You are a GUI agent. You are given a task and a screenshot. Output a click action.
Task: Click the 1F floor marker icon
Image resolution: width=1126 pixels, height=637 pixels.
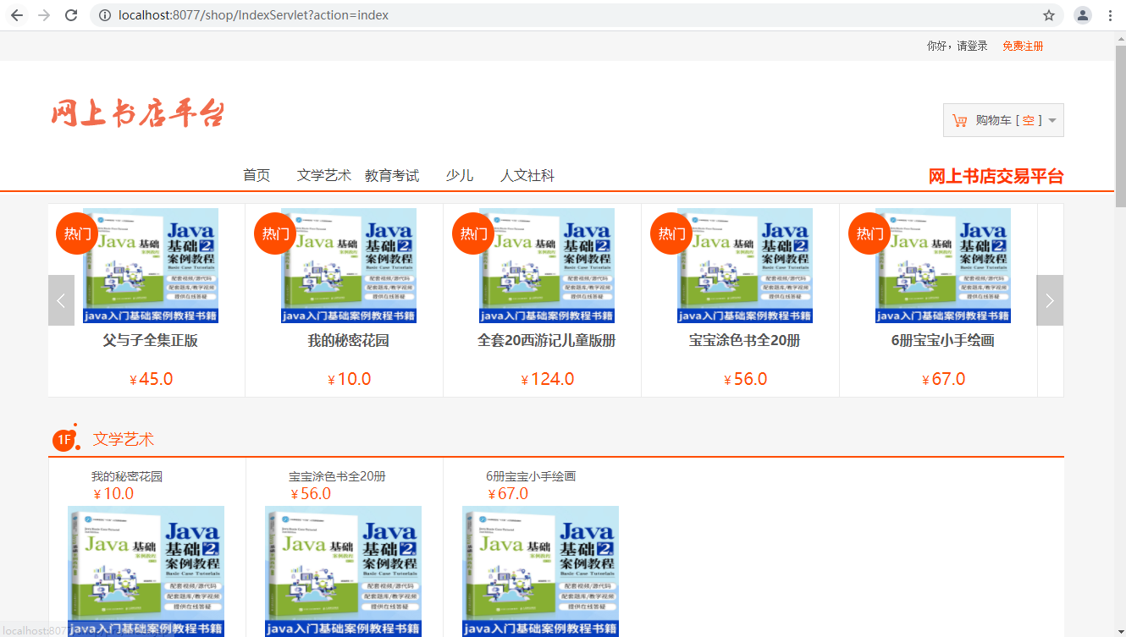(x=65, y=439)
